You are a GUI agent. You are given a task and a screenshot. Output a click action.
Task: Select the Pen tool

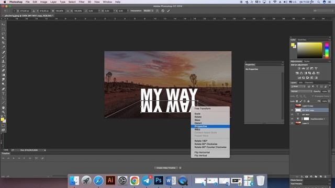pos(3,89)
